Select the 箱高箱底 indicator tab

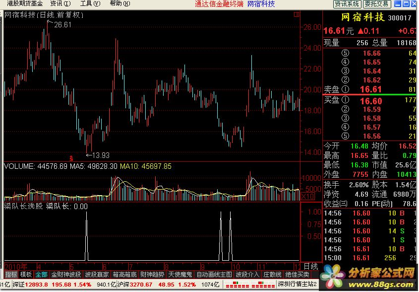(124, 274)
